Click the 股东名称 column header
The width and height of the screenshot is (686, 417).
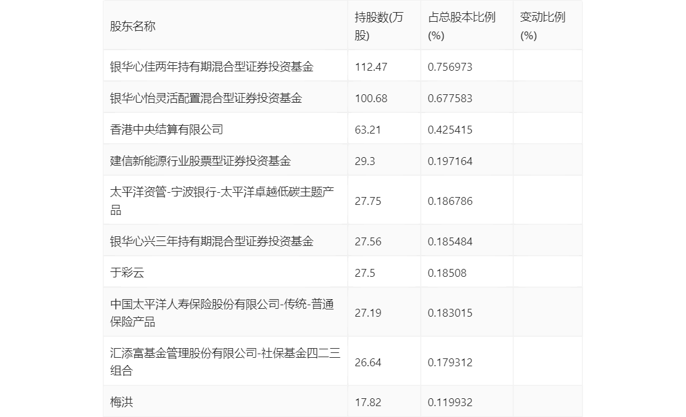pyautogui.click(x=132, y=26)
